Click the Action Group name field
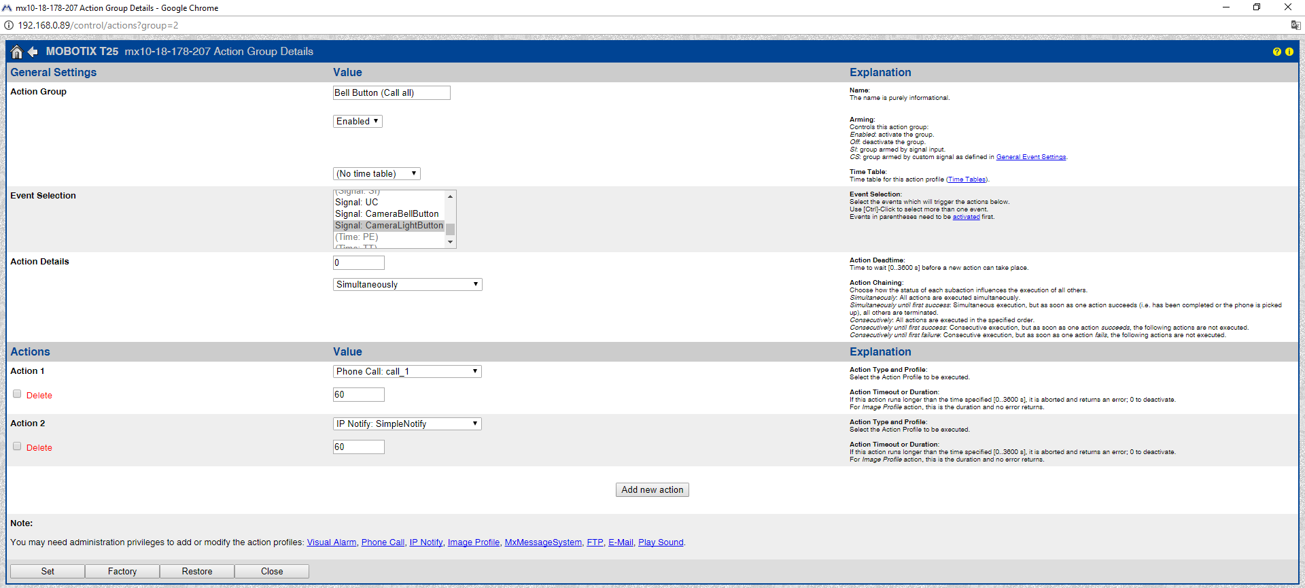The height and width of the screenshot is (588, 1305). (391, 92)
